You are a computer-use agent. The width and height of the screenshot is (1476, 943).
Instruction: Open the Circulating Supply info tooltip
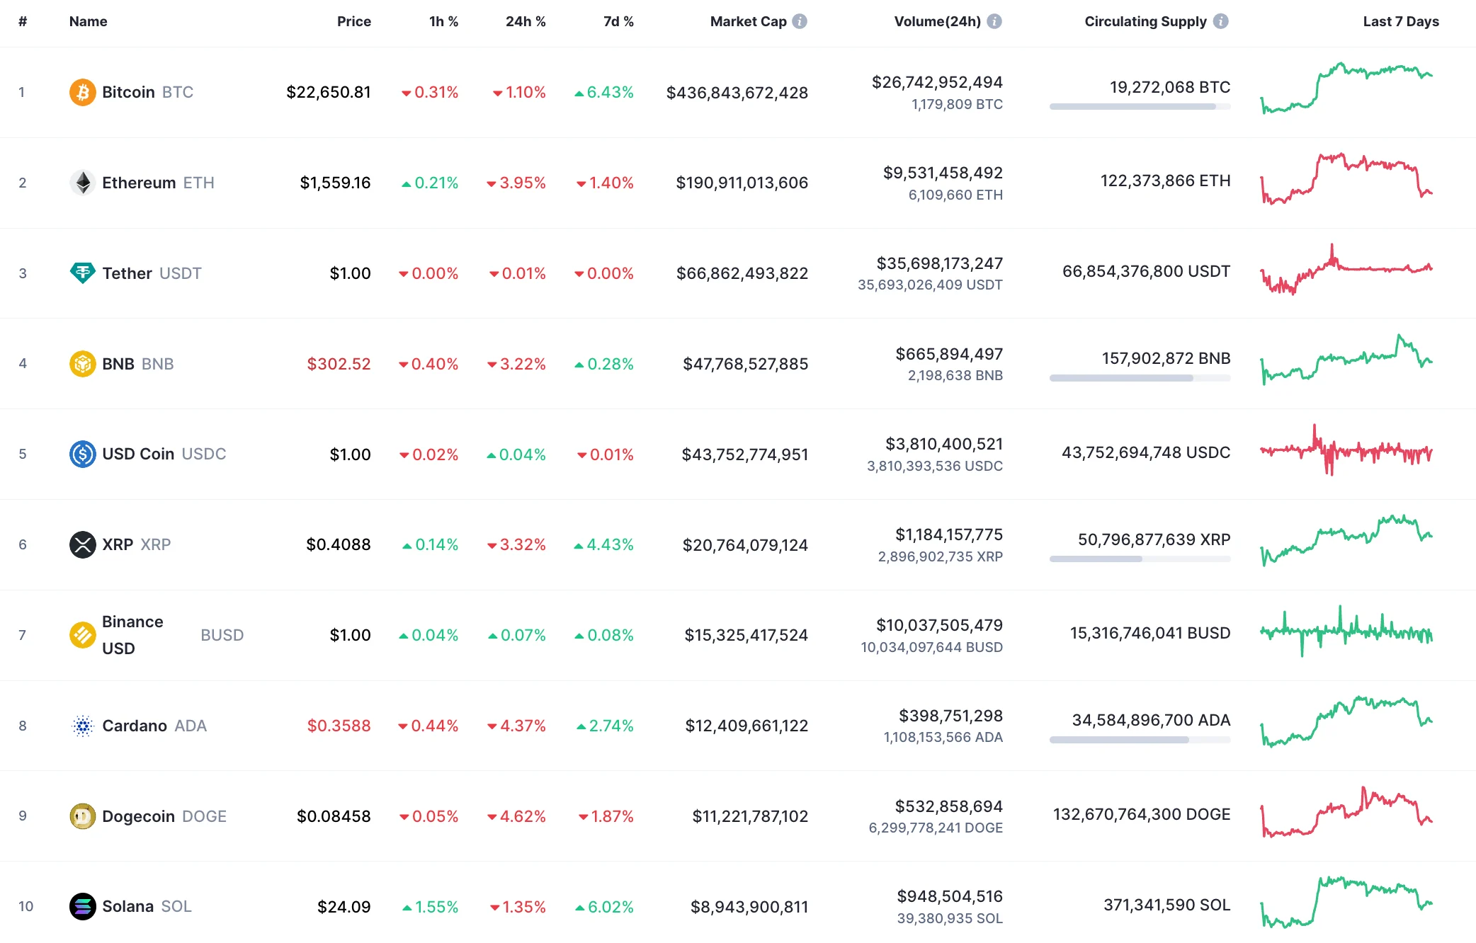click(x=1220, y=21)
